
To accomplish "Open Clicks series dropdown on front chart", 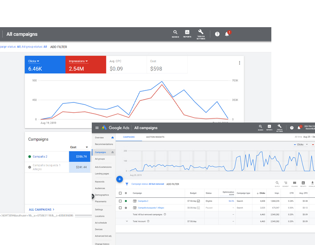I will click(301, 145).
